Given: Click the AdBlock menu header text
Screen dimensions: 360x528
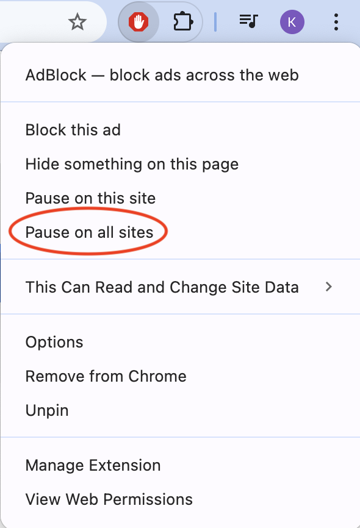Looking at the screenshot, I should 162,75.
